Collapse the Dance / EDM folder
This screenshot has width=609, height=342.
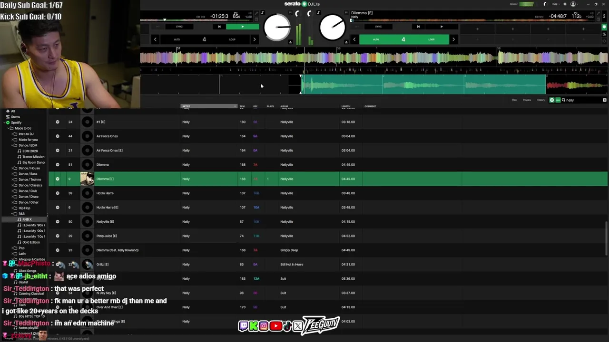point(12,145)
